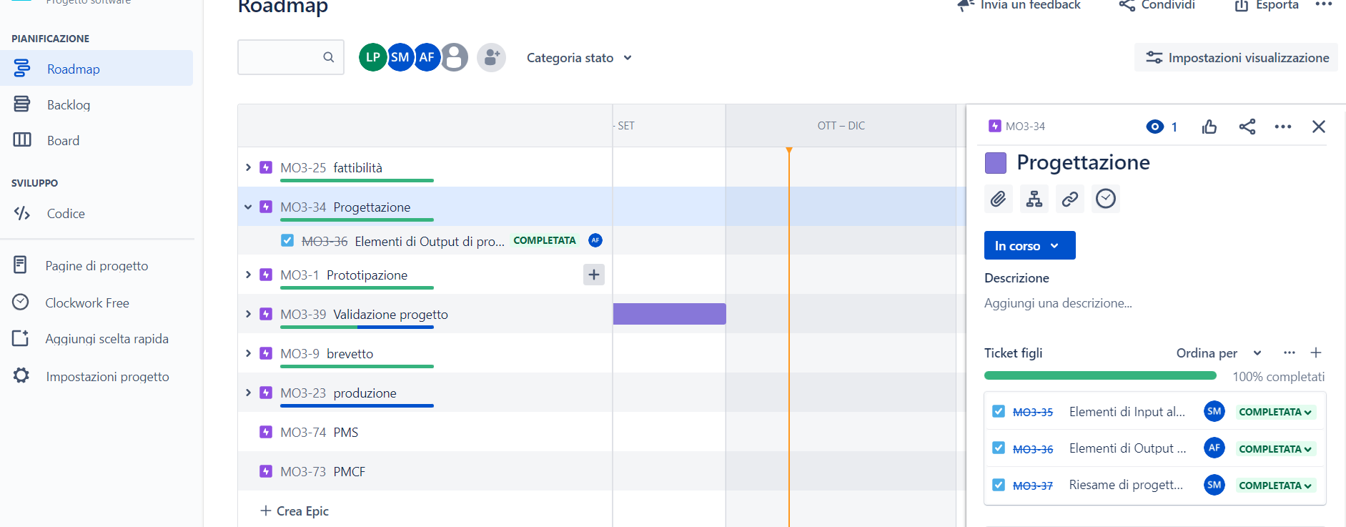Click the purple Progettazione epic color swatch
The height and width of the screenshot is (527, 1346).
(x=996, y=163)
